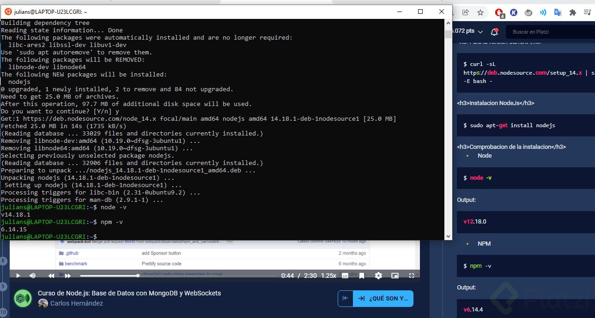Click the 5.072 pts points label

(x=464, y=31)
